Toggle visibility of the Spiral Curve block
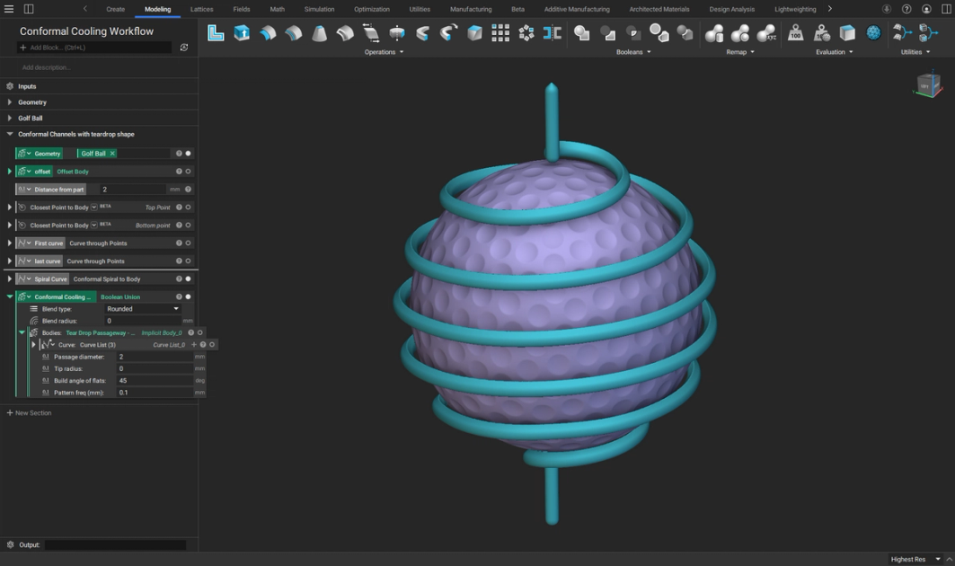The image size is (955, 566). click(x=188, y=278)
